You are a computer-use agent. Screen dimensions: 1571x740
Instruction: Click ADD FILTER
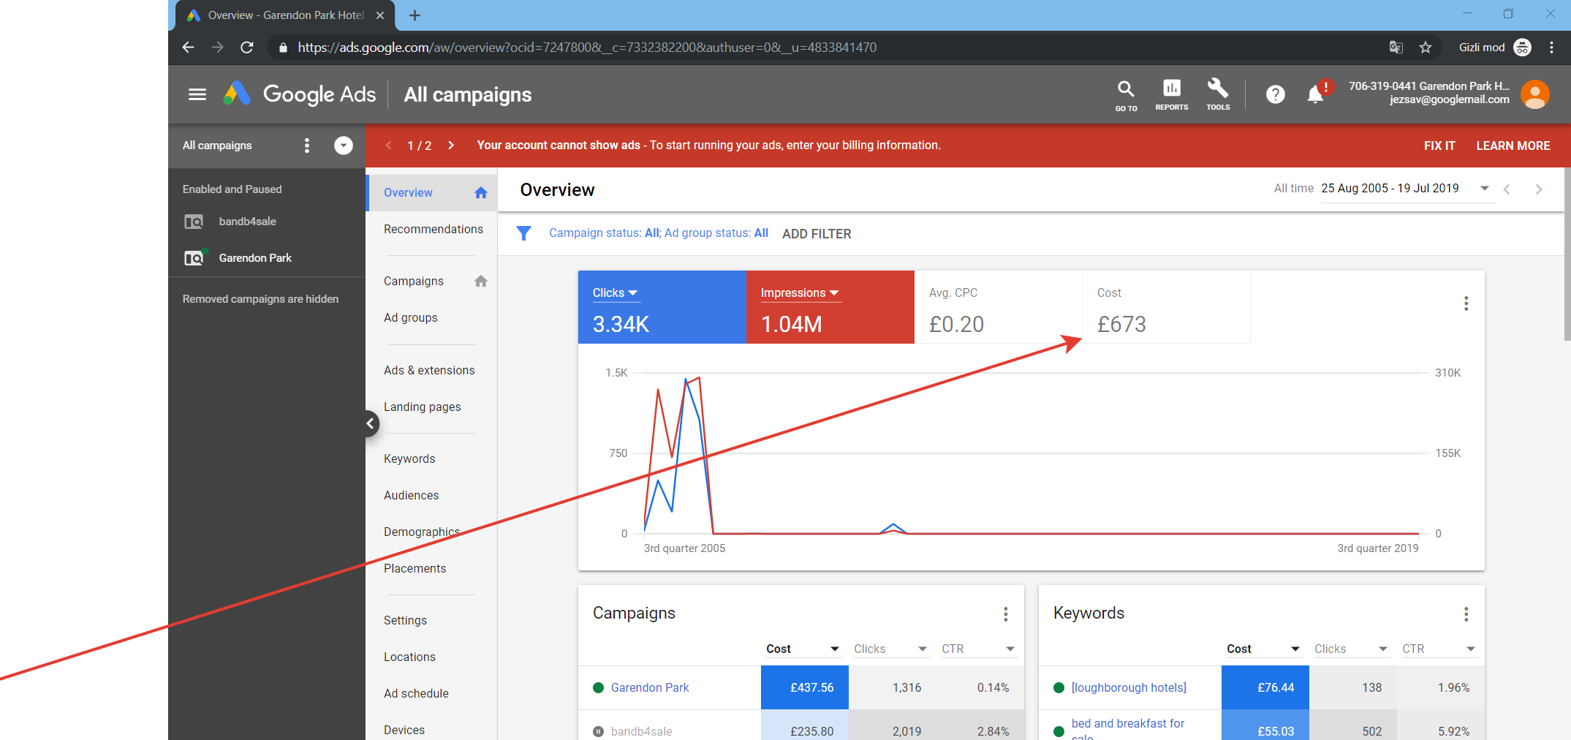pos(817,234)
